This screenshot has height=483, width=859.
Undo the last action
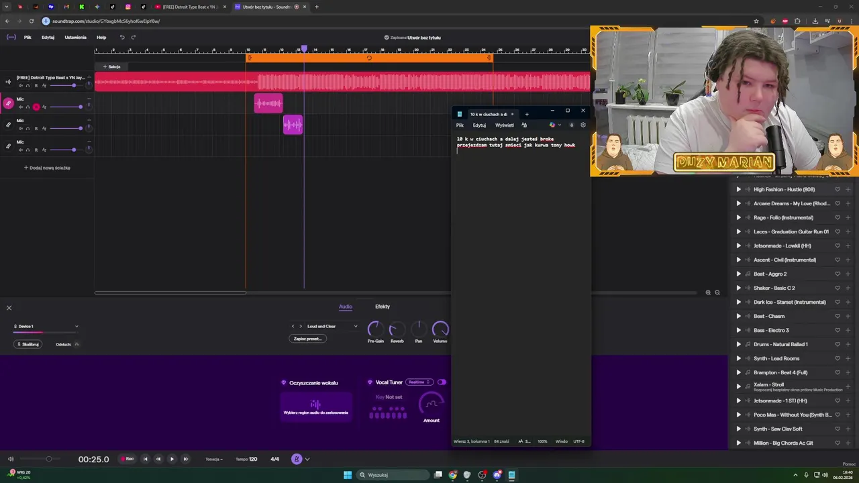pyautogui.click(x=121, y=38)
